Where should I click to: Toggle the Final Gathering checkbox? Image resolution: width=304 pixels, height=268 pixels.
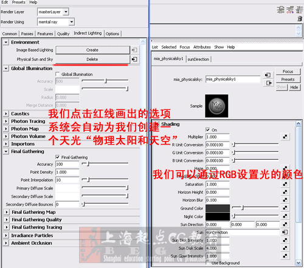point(58,157)
